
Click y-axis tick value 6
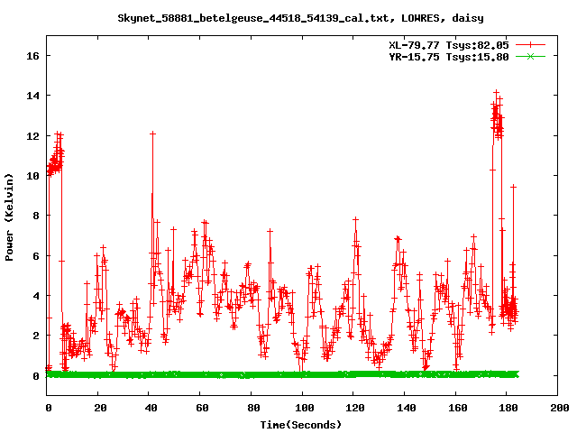pos(36,256)
